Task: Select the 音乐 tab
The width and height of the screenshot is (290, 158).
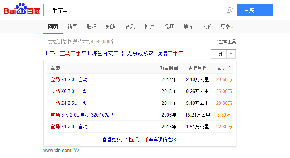Action: [130, 26]
